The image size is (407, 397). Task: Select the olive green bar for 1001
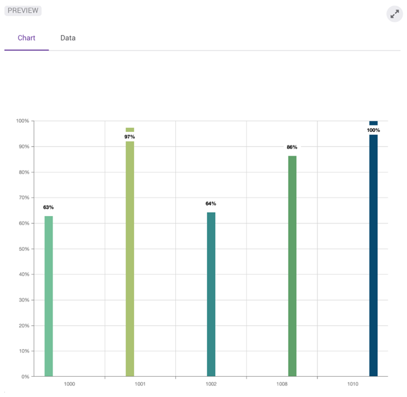click(x=130, y=258)
